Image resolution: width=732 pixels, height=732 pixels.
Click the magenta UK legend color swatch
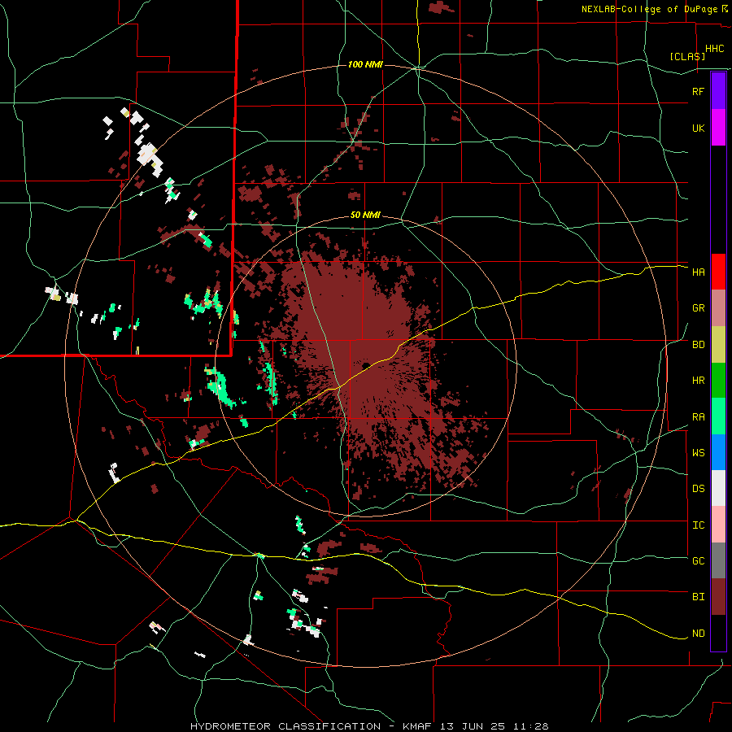click(x=718, y=128)
